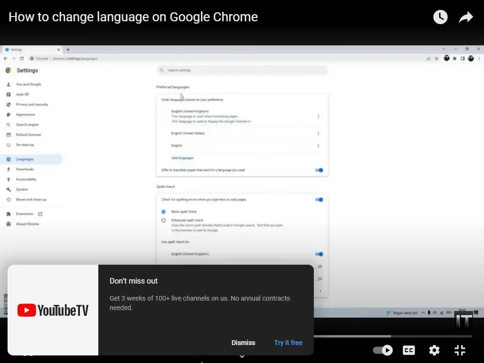The height and width of the screenshot is (363, 484).
Task: Expand the chevron below the promotion
Action: pyautogui.click(x=242, y=356)
